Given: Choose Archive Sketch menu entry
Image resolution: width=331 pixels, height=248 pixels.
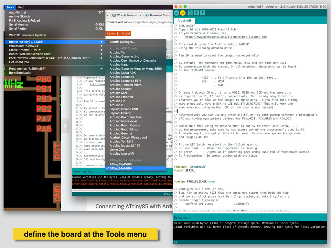Looking at the screenshot, I should 54,16.
